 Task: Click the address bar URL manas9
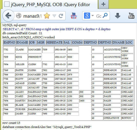pyautogui.click(x=32, y=16)
